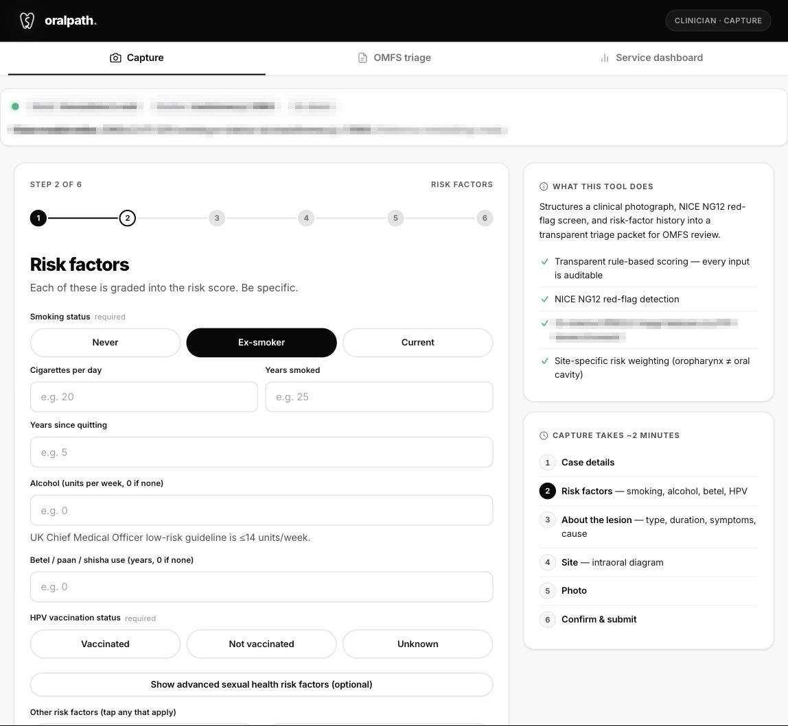Jump to step 5 in progress stepper
Image resolution: width=788 pixels, height=726 pixels.
tap(395, 218)
